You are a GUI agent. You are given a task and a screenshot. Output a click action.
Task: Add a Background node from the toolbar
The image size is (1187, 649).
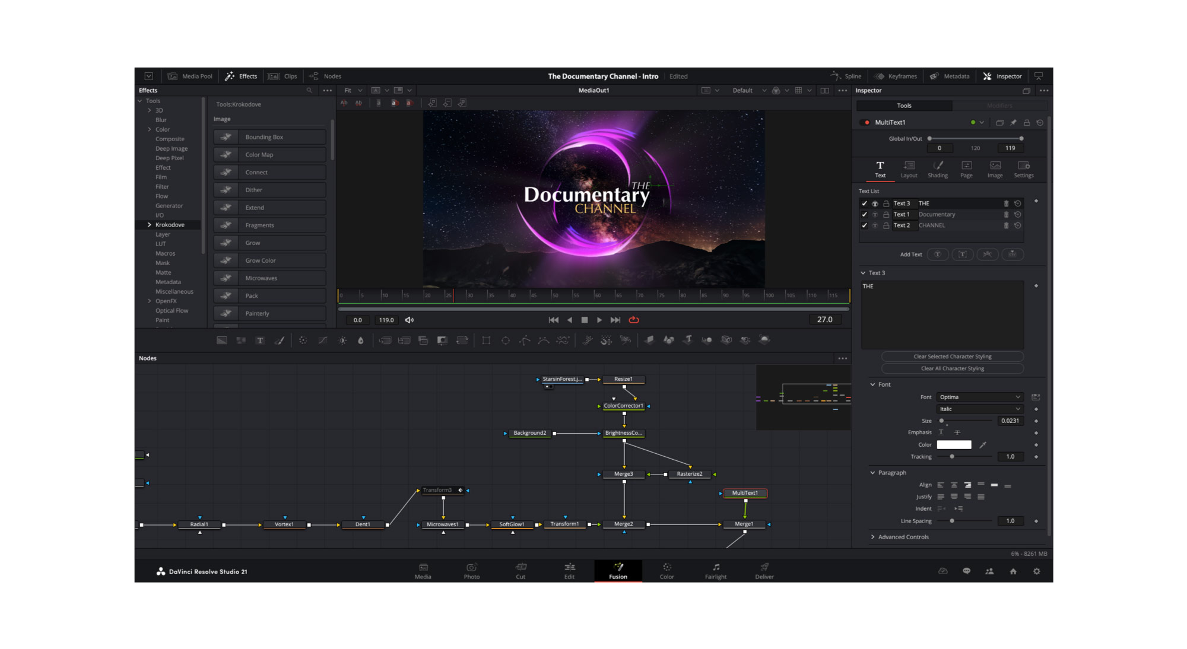click(x=221, y=340)
